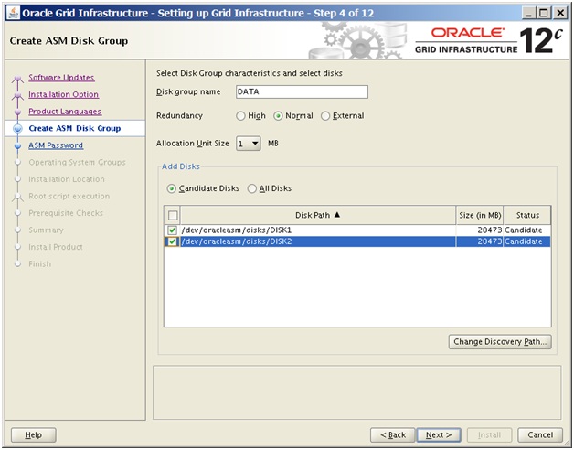Go Back to the previous step
Screen dimensions: 574x450
pos(393,435)
